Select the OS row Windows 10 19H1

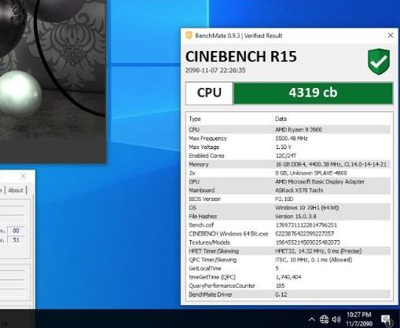[x=289, y=207]
